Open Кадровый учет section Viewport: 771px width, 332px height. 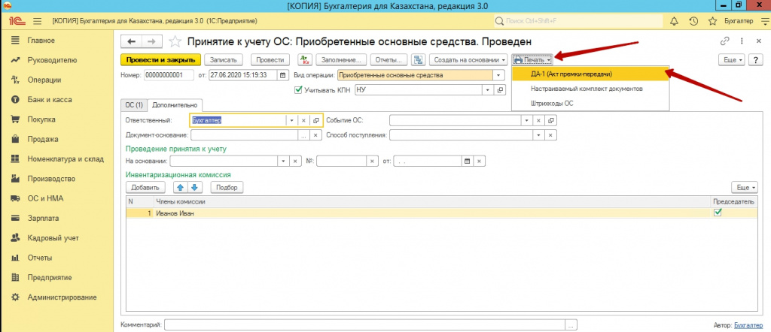point(53,238)
